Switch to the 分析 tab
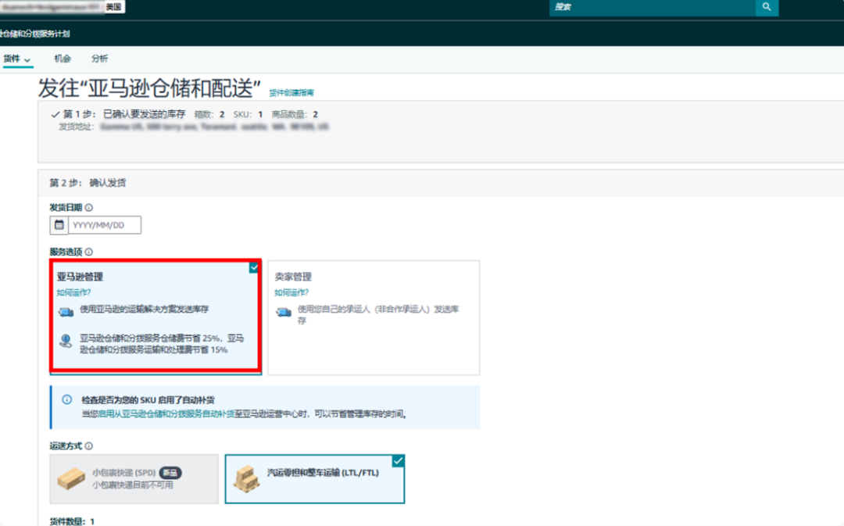 (x=98, y=58)
